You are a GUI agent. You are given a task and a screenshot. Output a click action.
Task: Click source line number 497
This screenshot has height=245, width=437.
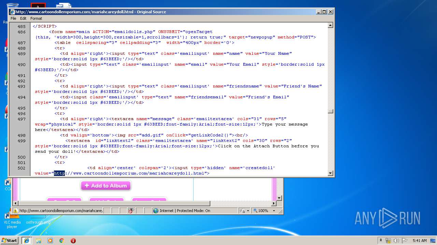[22, 119]
